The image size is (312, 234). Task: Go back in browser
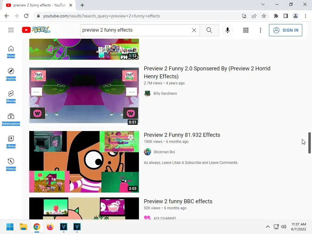[7, 16]
